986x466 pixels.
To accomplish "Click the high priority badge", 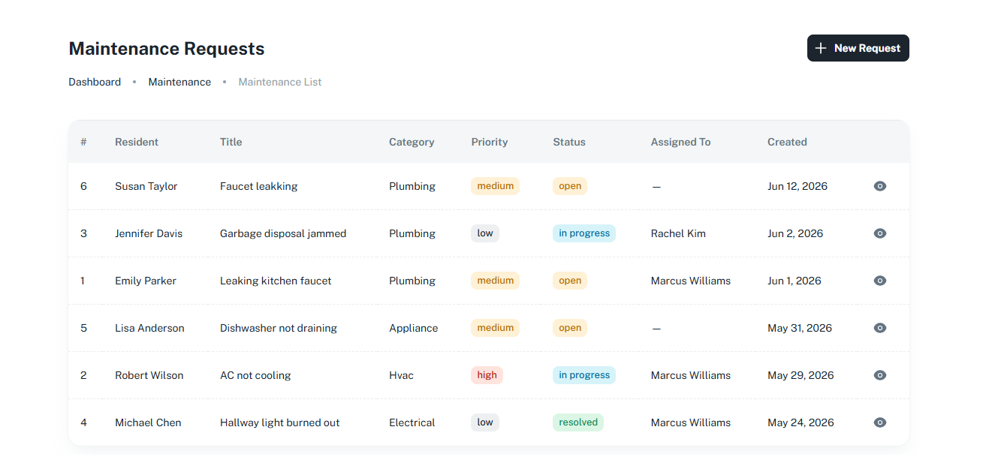I will (x=487, y=375).
